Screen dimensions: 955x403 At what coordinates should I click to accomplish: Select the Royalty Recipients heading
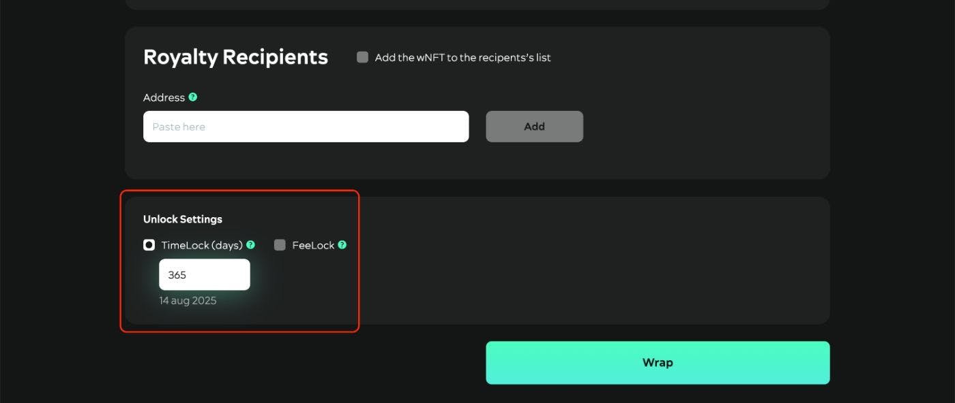pyautogui.click(x=235, y=57)
